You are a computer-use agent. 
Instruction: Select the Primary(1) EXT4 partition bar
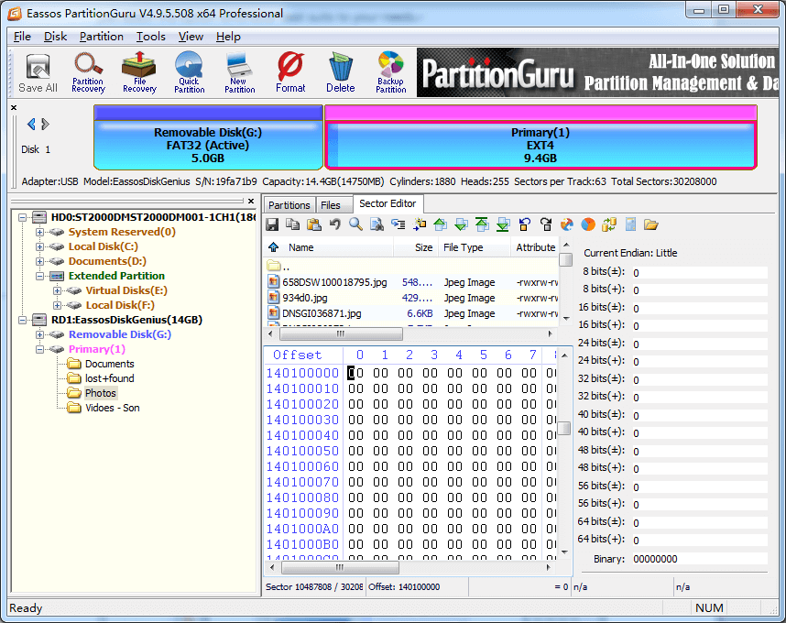540,137
